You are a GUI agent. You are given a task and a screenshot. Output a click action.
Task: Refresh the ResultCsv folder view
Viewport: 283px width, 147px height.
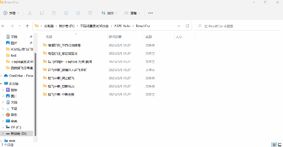point(187,26)
